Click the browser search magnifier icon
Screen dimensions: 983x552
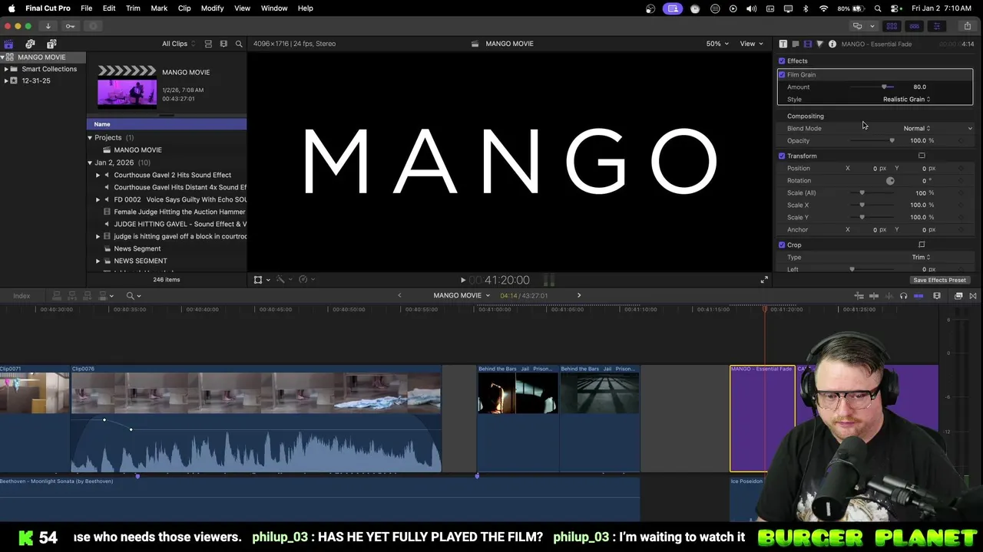pos(239,44)
